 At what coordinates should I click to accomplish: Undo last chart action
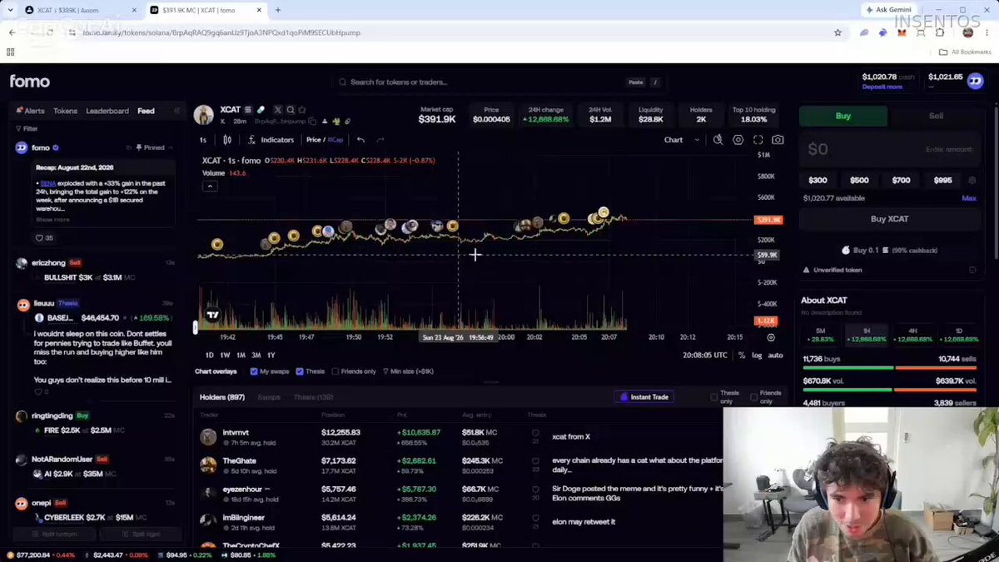360,140
